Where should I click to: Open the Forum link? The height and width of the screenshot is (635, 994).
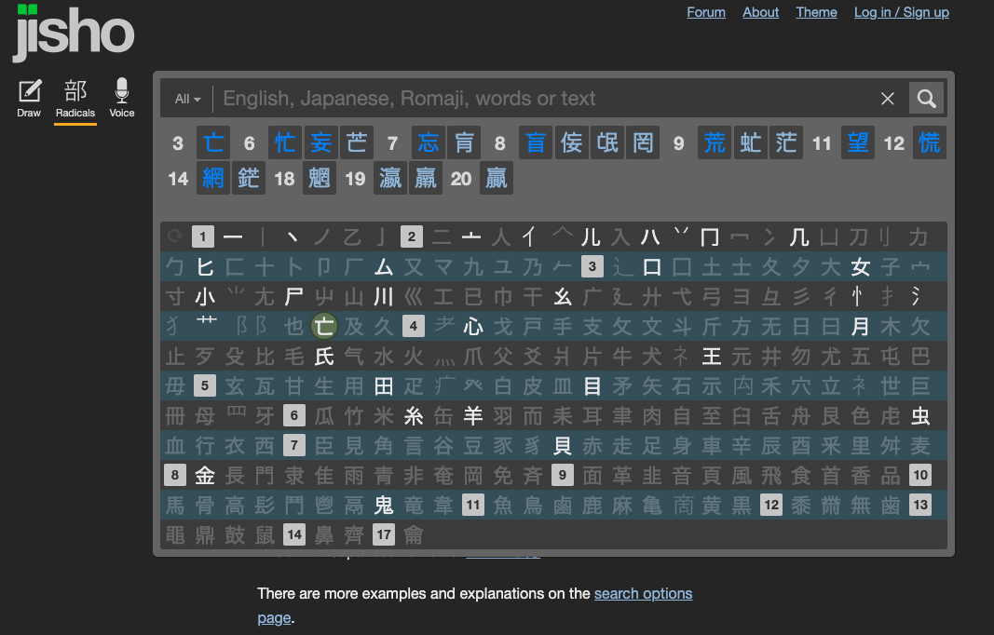point(705,12)
